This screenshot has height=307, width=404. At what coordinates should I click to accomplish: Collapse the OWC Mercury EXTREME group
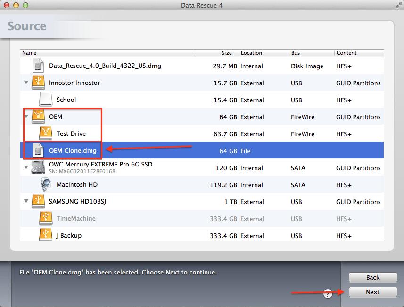26,168
